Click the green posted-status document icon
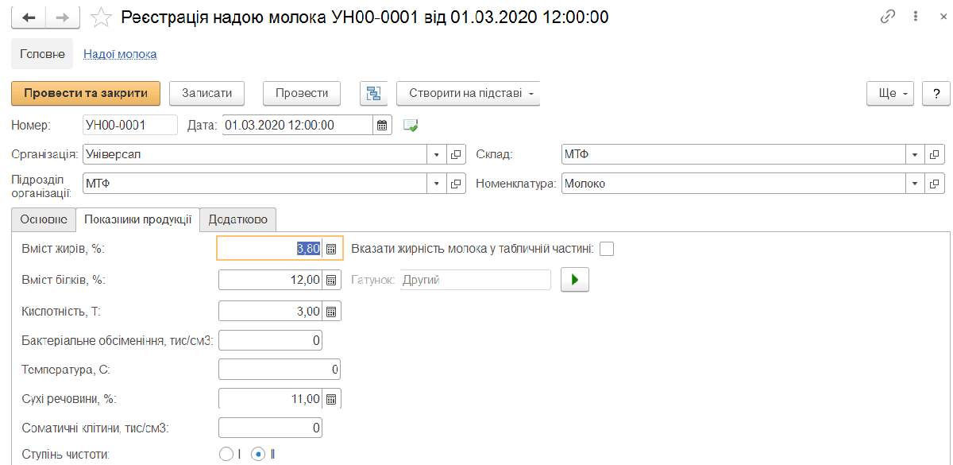The height and width of the screenshot is (465, 953). 411,125
